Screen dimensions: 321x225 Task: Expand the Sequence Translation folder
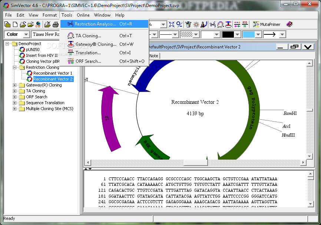pos(14,103)
